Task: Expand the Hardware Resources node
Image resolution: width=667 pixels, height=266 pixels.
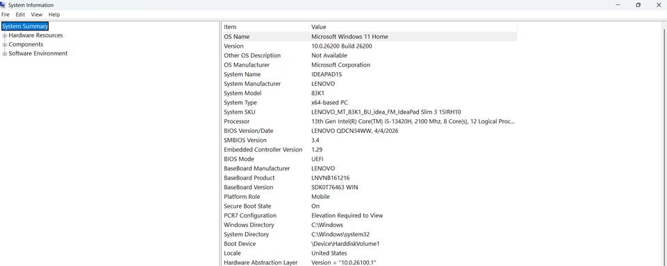Action: coord(5,35)
